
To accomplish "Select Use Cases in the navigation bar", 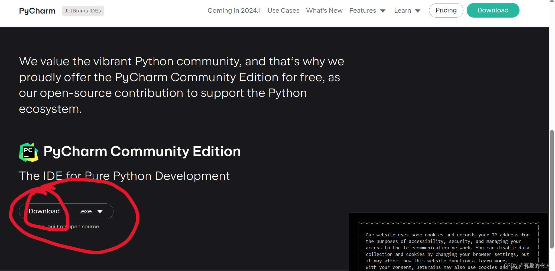I will pos(283,10).
